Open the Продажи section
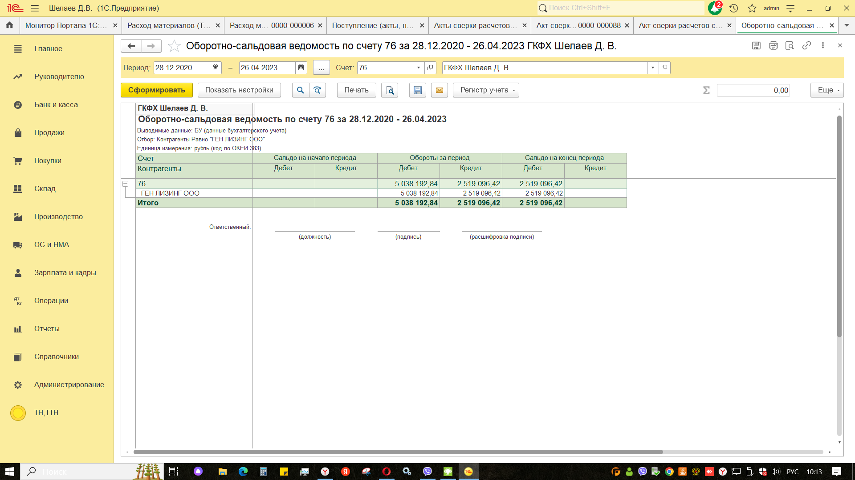This screenshot has width=855, height=480. click(x=49, y=132)
